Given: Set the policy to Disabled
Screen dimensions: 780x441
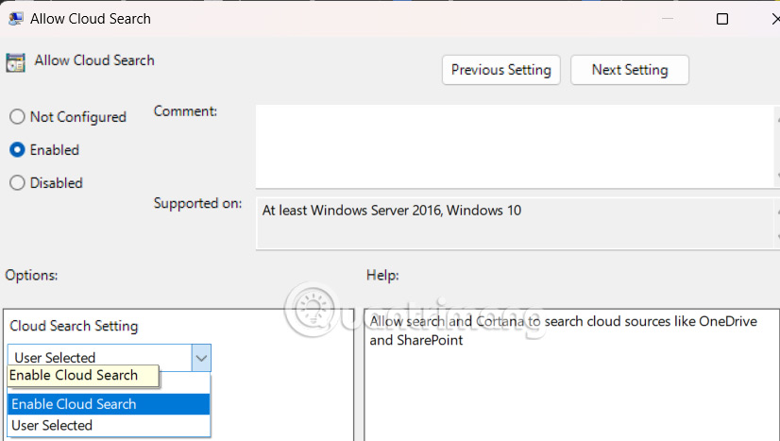Looking at the screenshot, I should coord(17,183).
